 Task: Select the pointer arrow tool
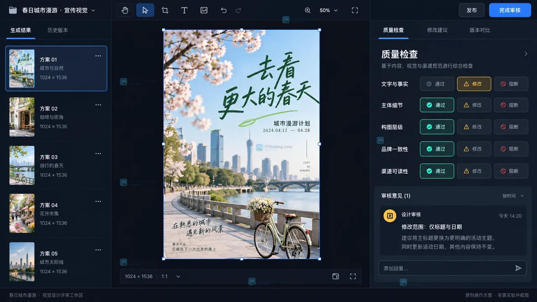tap(145, 10)
